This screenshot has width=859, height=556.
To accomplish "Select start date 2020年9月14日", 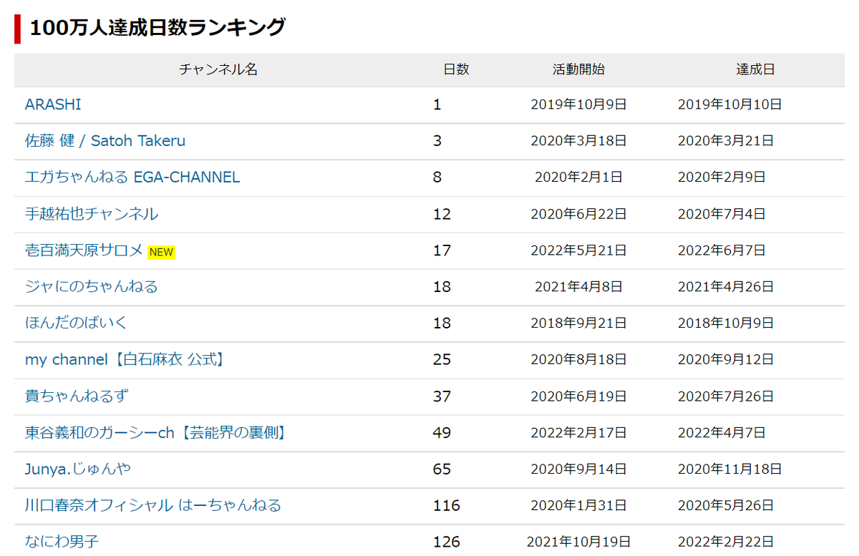I will 579,469.
